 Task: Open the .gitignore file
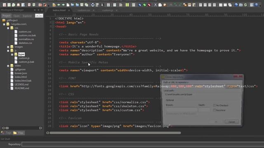20,69
